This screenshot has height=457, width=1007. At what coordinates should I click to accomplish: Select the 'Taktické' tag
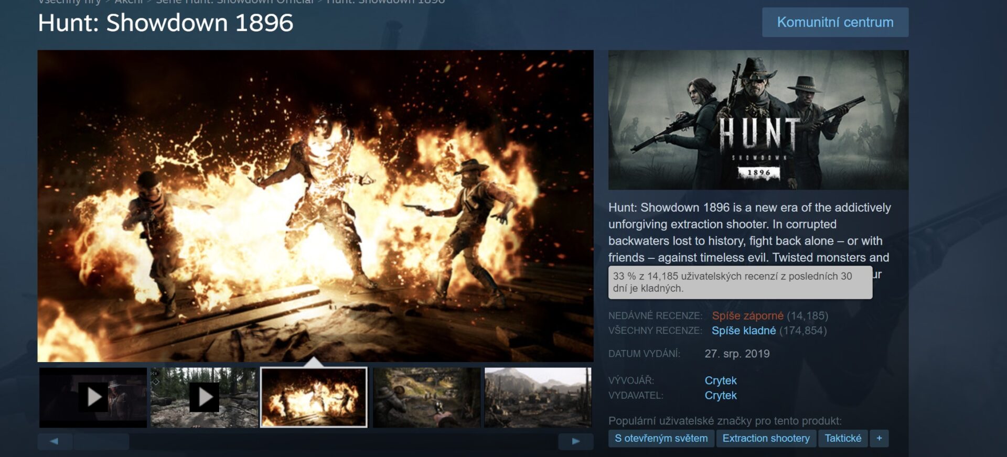[843, 438]
